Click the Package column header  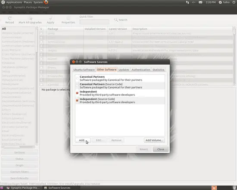[65, 29]
